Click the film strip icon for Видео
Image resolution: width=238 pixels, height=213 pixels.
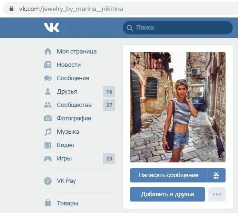[x=48, y=145]
